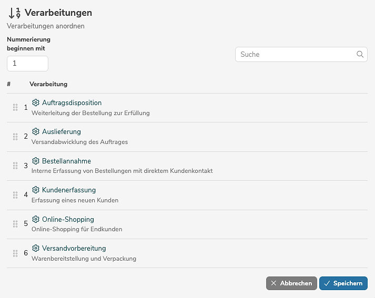
Task: Open the Auftragsdisposition processing link
Action: click(x=72, y=102)
